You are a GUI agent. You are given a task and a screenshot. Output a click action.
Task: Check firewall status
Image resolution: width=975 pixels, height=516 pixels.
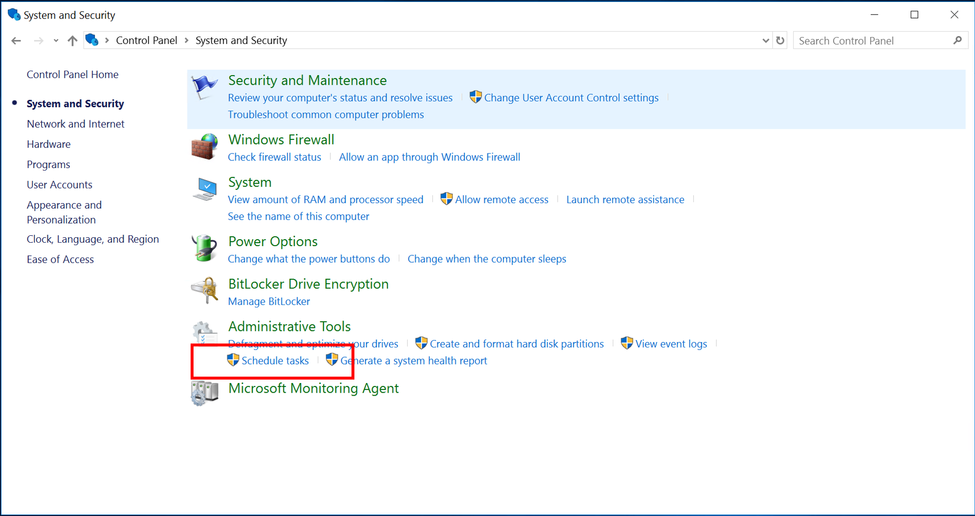pos(274,157)
